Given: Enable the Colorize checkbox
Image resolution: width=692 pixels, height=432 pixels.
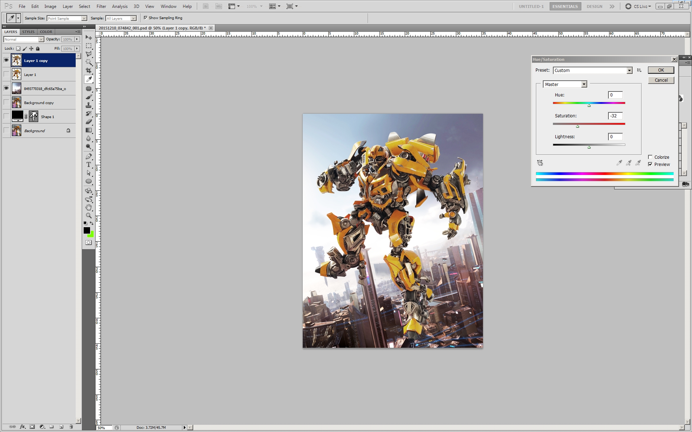Looking at the screenshot, I should point(650,157).
